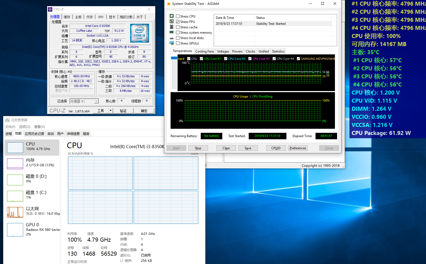Toggle CPU Core #2 graph checkbox
The width and height of the screenshot is (426, 264).
(226, 59)
